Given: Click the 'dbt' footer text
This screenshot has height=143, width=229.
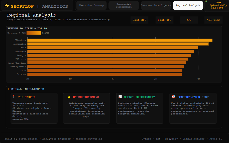Looking at the screenshot, I should click(158, 139).
